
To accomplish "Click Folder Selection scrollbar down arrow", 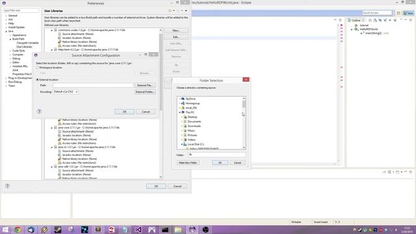I will (244, 148).
